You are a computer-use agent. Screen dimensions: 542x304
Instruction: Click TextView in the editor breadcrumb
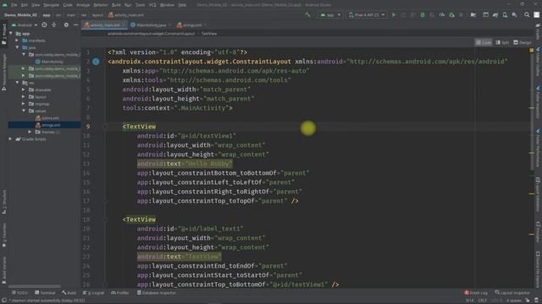(209, 34)
